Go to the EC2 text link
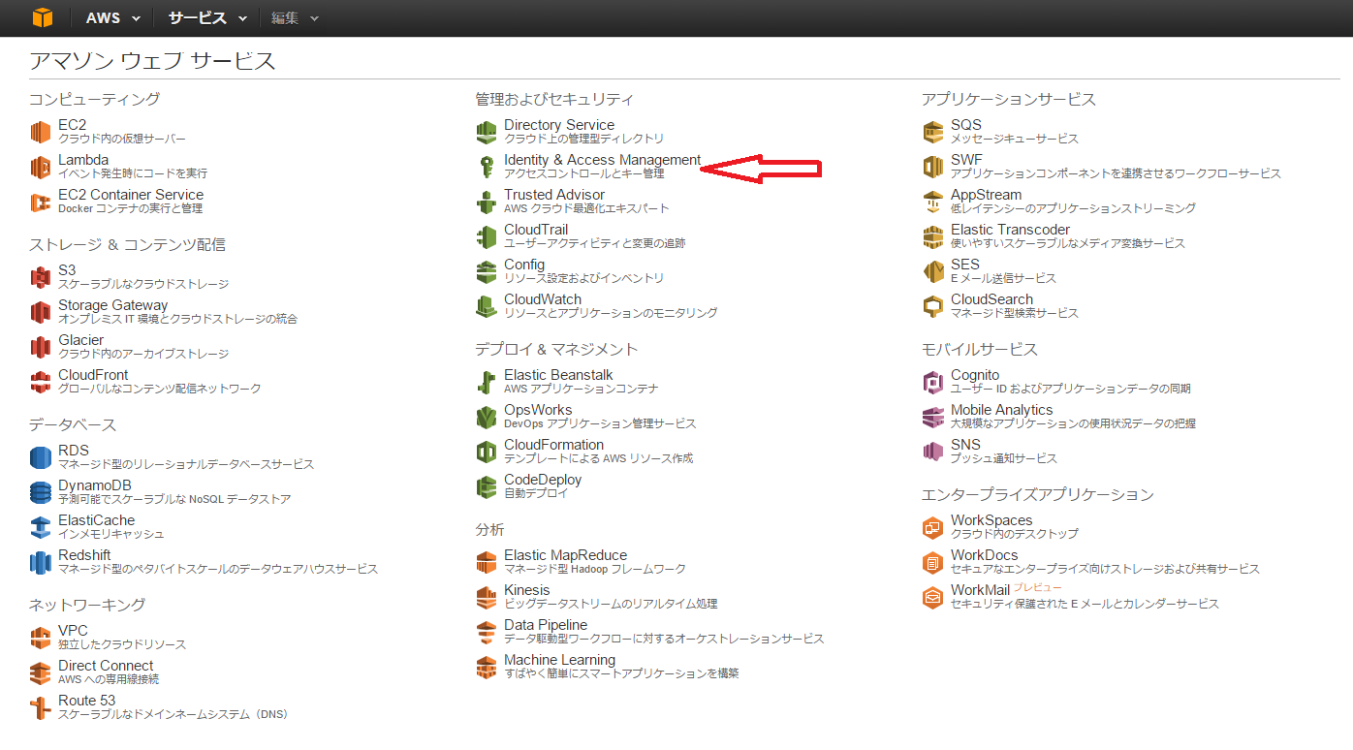 pos(72,125)
